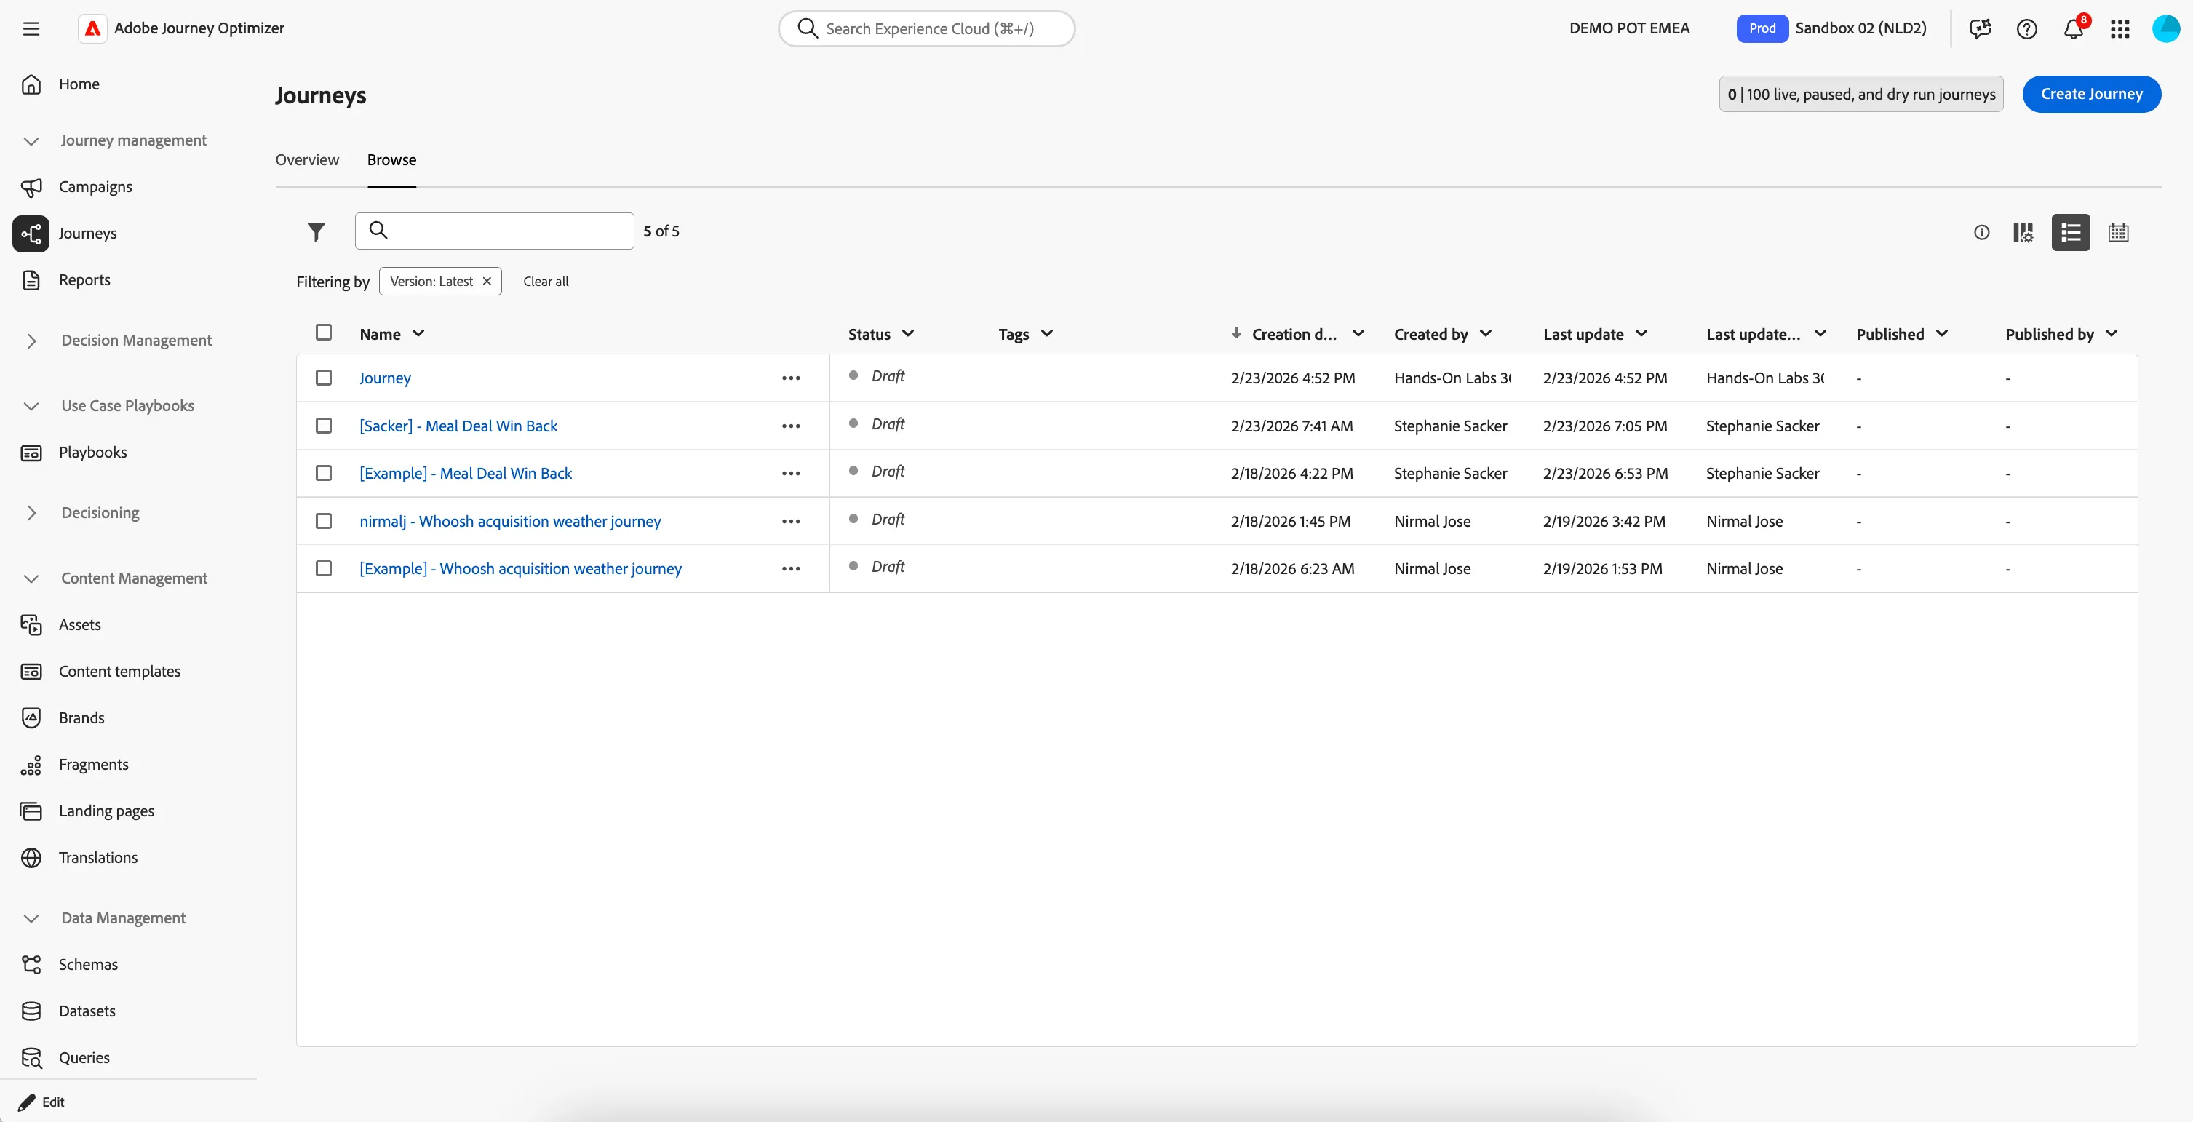Select the Browse tab
The height and width of the screenshot is (1122, 2193).
[391, 160]
